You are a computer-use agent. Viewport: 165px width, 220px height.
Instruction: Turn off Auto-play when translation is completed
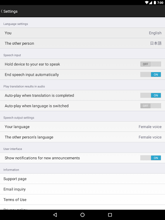151,95
